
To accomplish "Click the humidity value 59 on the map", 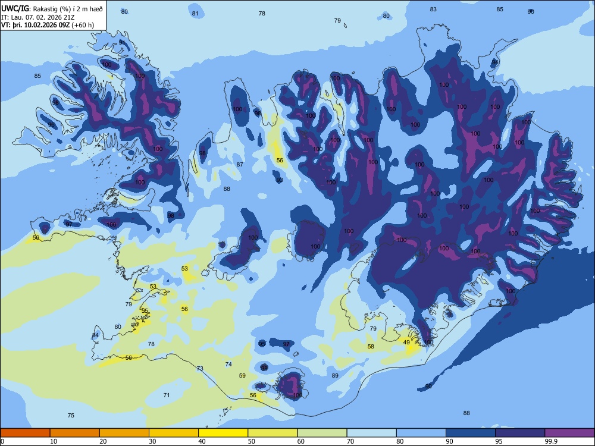I will 242,375.
